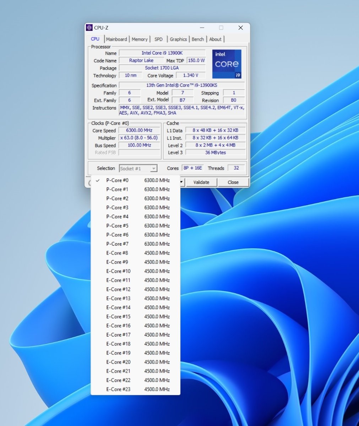Pick E-Core #18 menu item
Screen dimensions: 359x426
click(136, 344)
